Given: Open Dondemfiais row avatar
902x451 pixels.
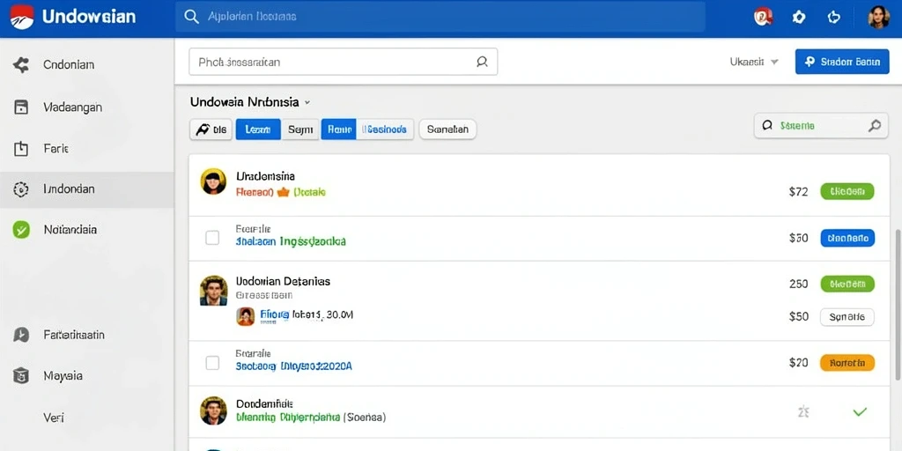Looking at the screenshot, I should click(213, 410).
